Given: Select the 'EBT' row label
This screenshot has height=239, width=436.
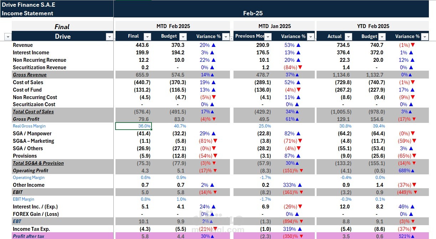Looking at the screenshot, I should point(17,222).
